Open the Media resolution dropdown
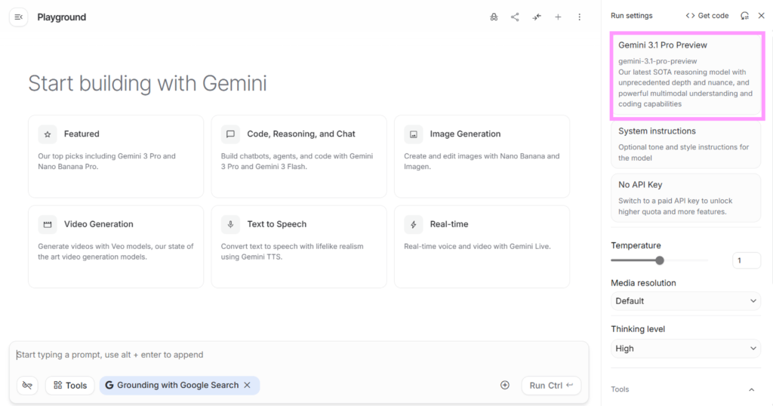773x406 pixels. 685,301
